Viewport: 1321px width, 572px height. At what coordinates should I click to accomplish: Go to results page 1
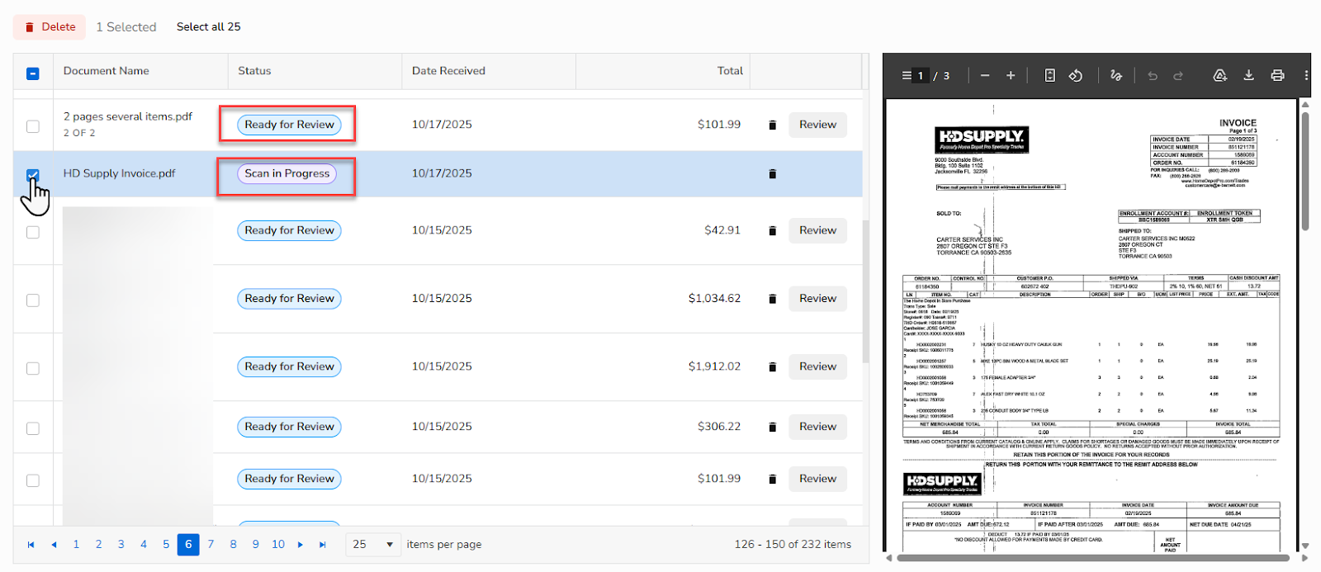click(76, 545)
